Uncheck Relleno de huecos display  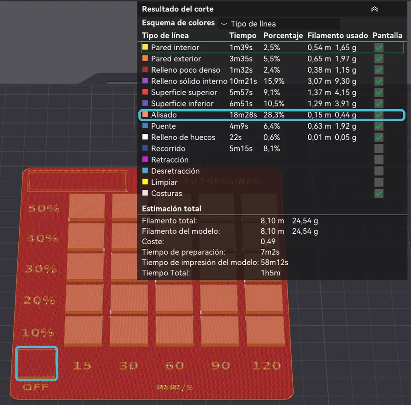[x=379, y=137]
